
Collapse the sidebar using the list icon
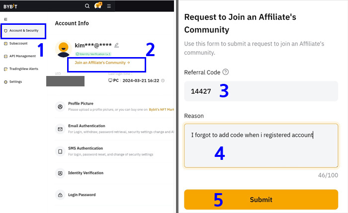tap(6, 19)
